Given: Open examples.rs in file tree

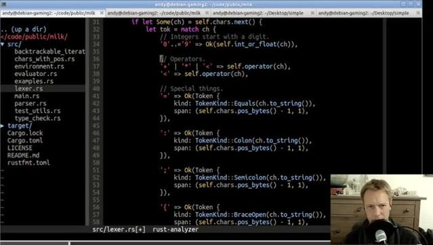Looking at the screenshot, I should 34,81.
